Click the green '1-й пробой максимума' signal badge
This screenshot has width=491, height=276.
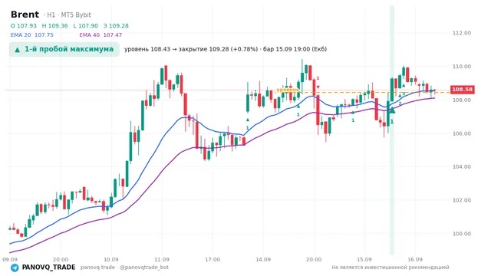click(x=64, y=49)
